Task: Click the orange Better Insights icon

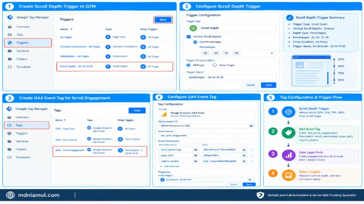Action: [x=288, y=175]
